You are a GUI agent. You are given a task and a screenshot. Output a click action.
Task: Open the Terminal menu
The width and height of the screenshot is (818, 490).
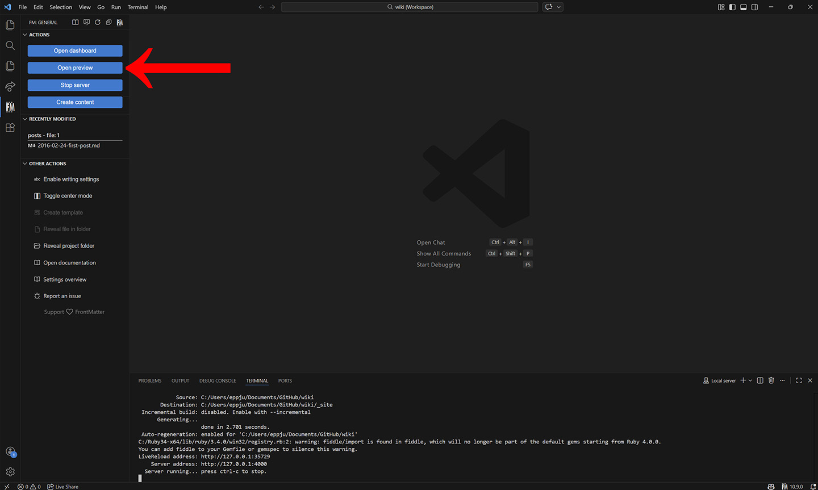click(138, 7)
